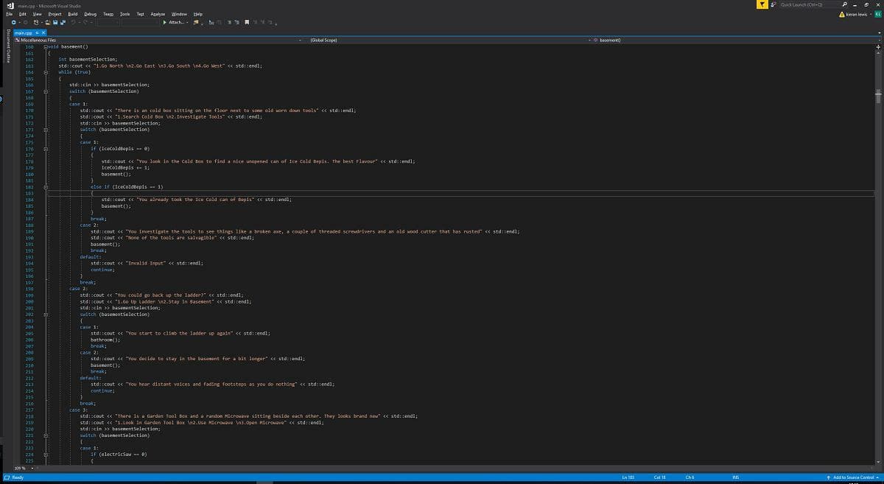Collapse the void basement() function block
The image size is (884, 484).
tap(46, 46)
